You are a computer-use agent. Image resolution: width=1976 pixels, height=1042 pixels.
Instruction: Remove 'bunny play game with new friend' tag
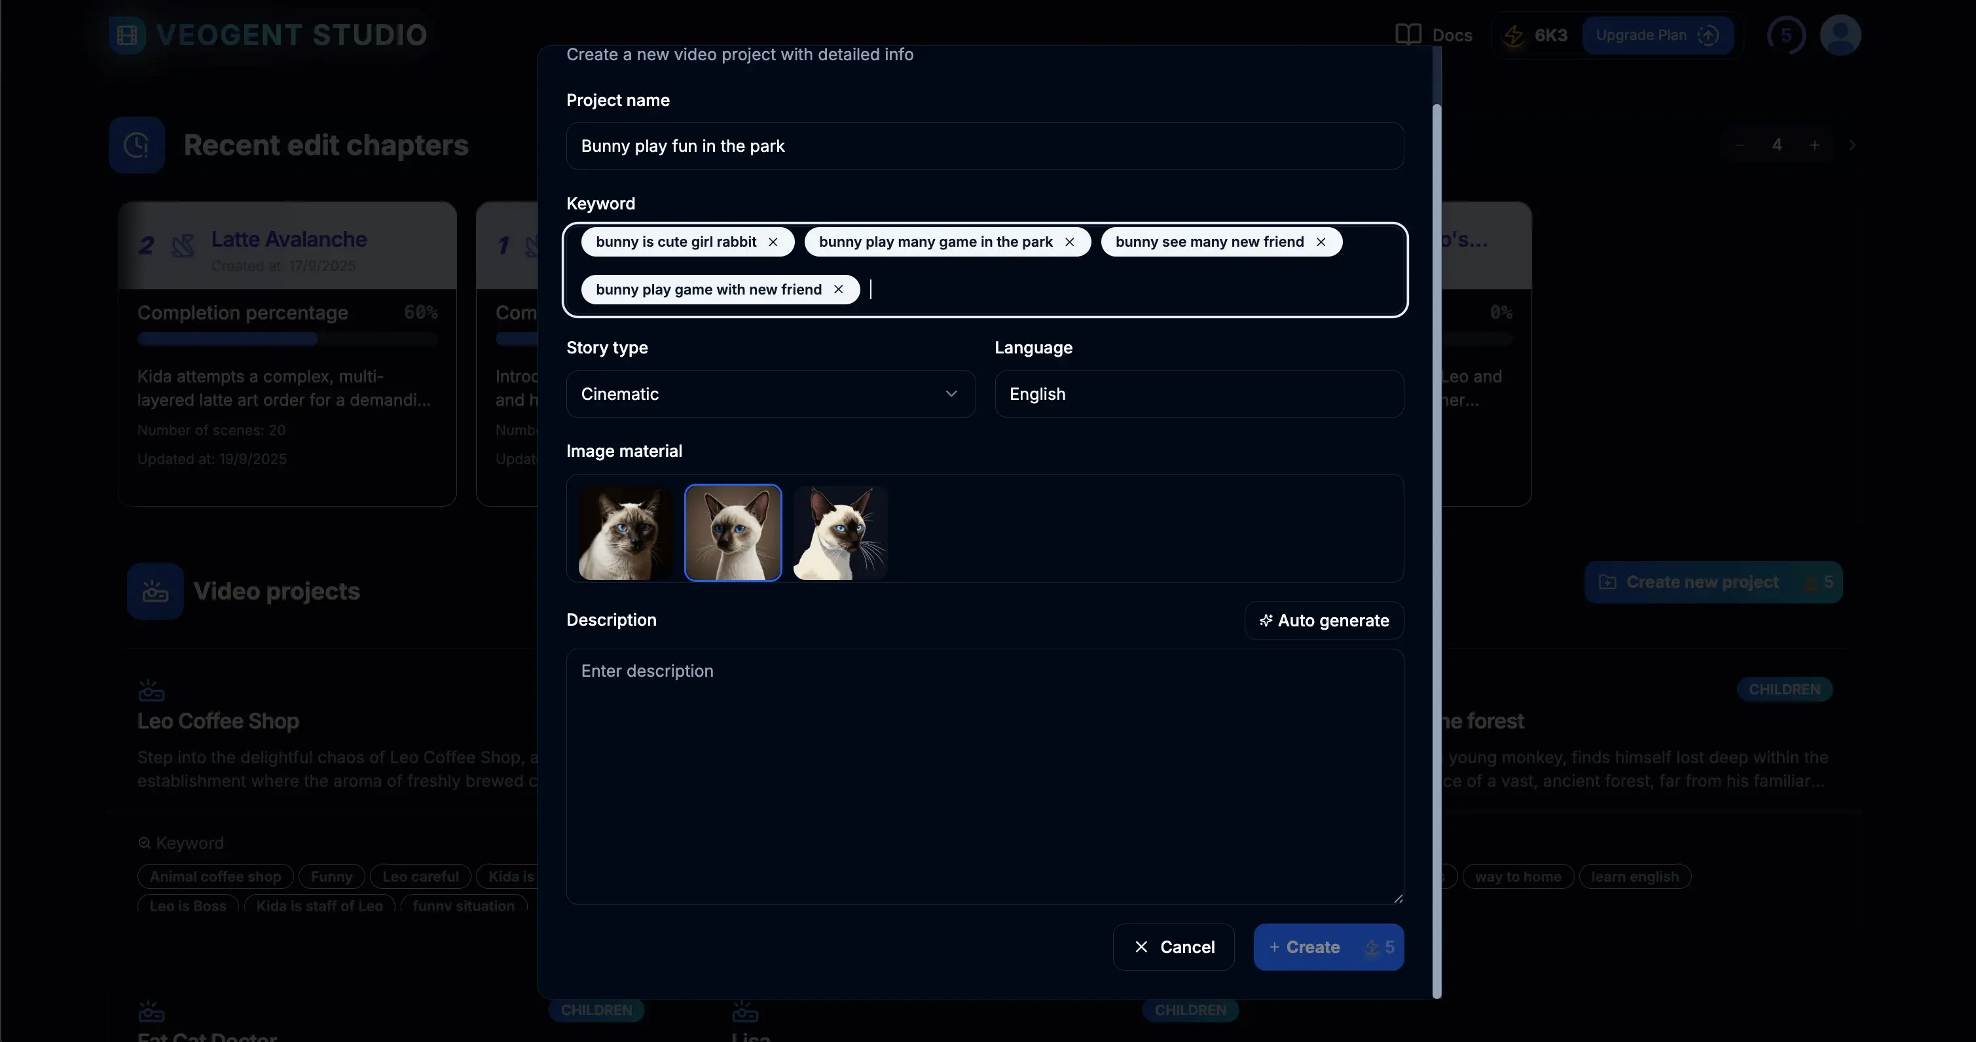[839, 290]
